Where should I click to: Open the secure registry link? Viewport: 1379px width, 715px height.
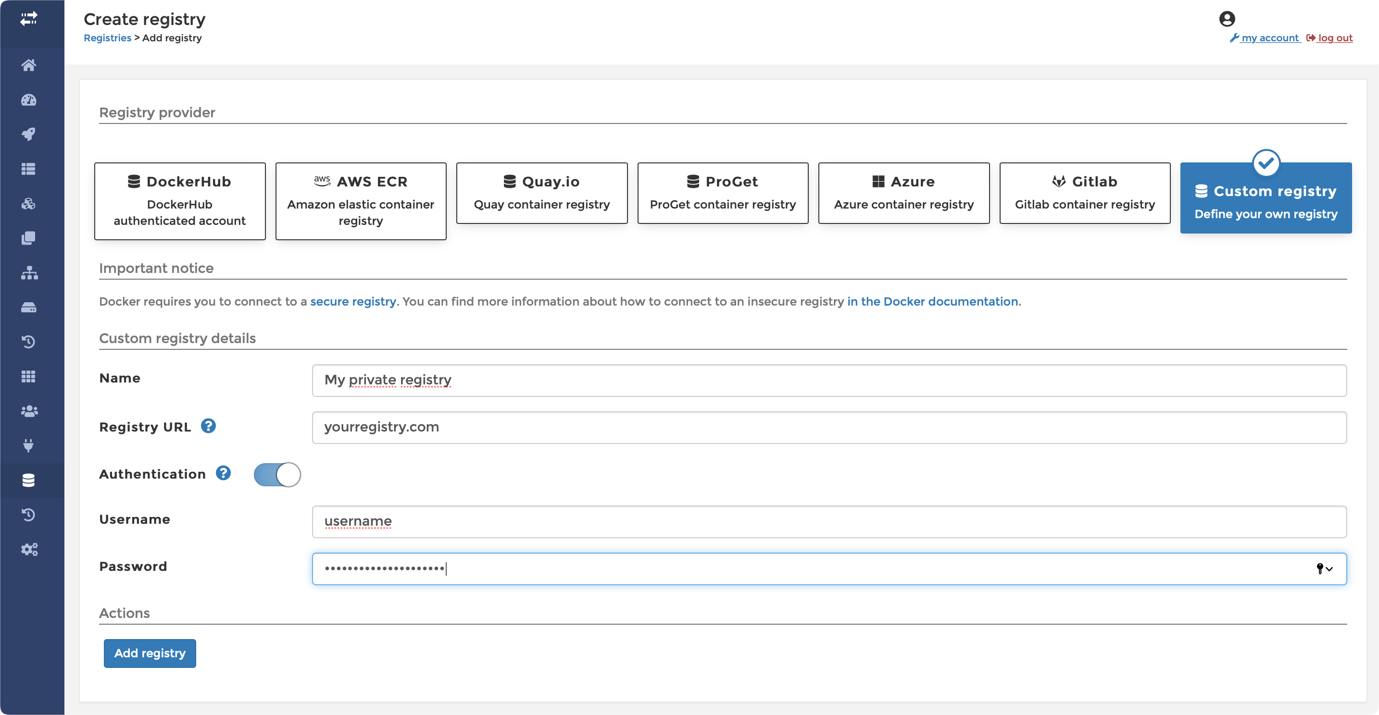click(x=353, y=302)
